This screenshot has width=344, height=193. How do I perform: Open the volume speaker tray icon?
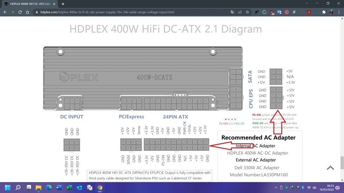coord(315,187)
